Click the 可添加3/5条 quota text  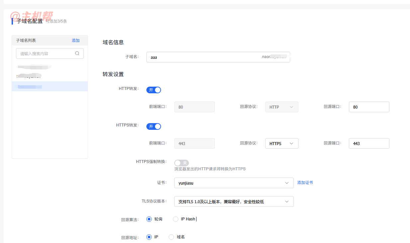coord(56,21)
